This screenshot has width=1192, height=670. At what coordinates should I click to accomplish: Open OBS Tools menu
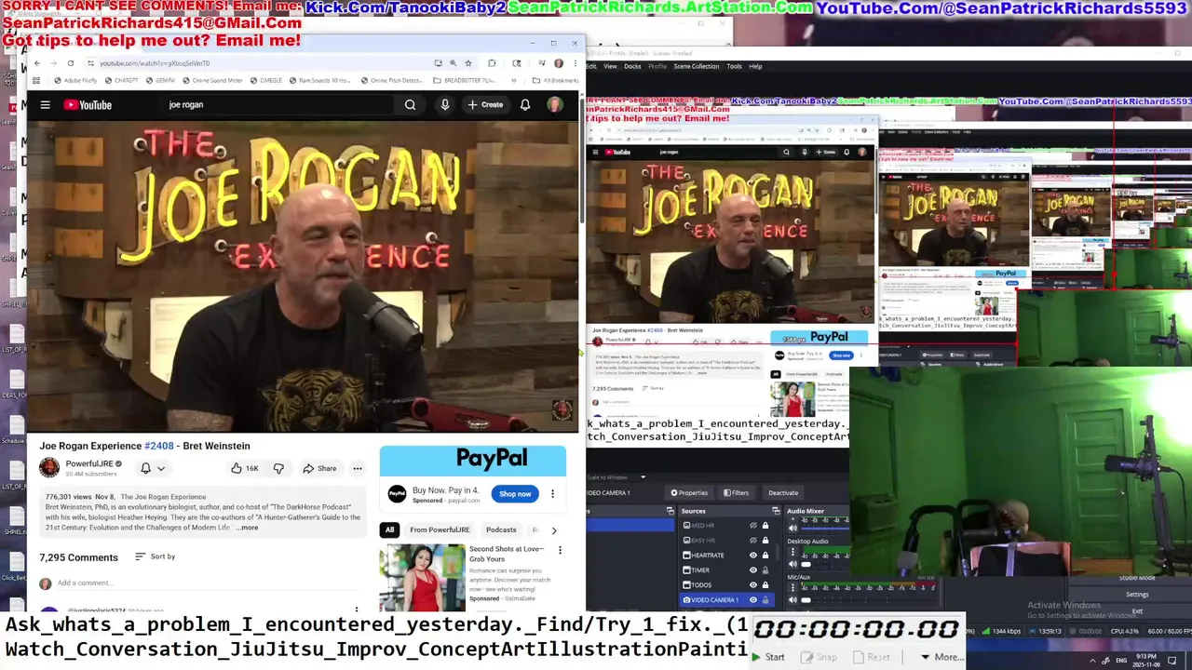point(734,66)
